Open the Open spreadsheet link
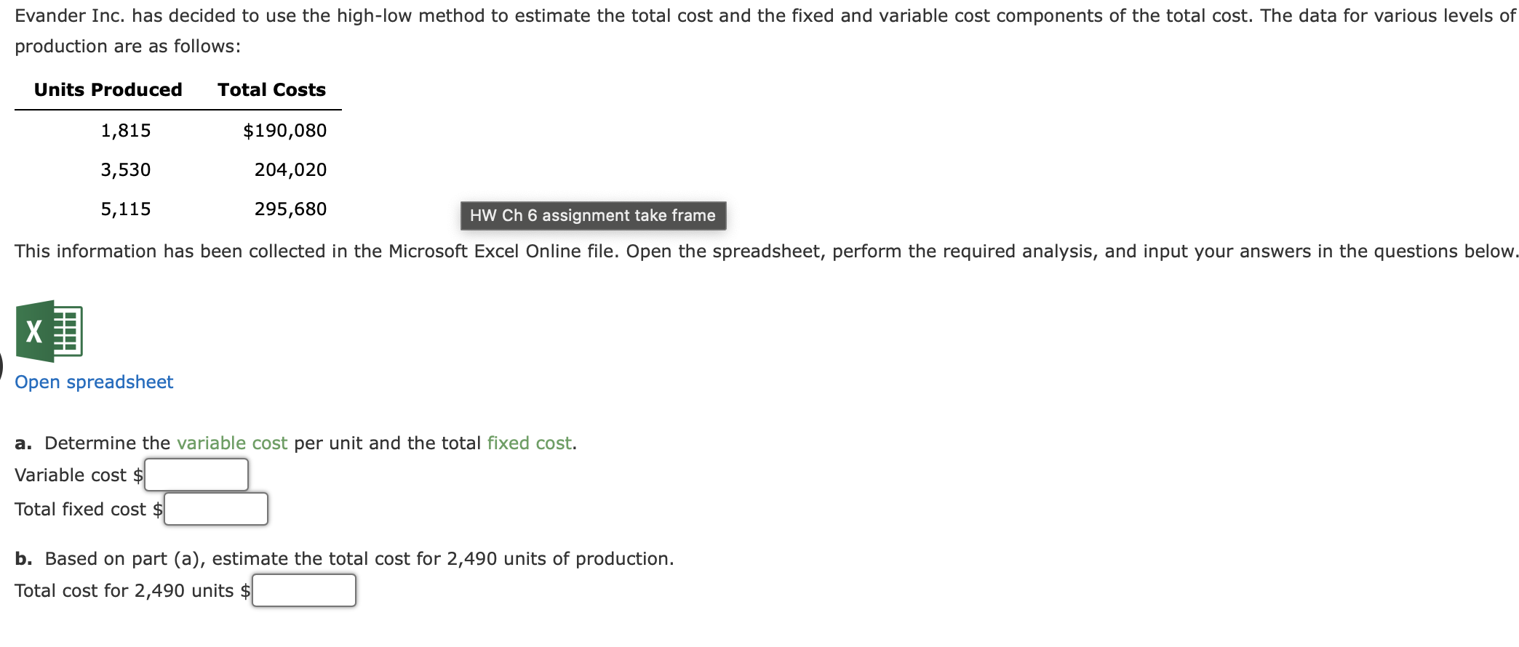This screenshot has width=1519, height=647. [93, 381]
